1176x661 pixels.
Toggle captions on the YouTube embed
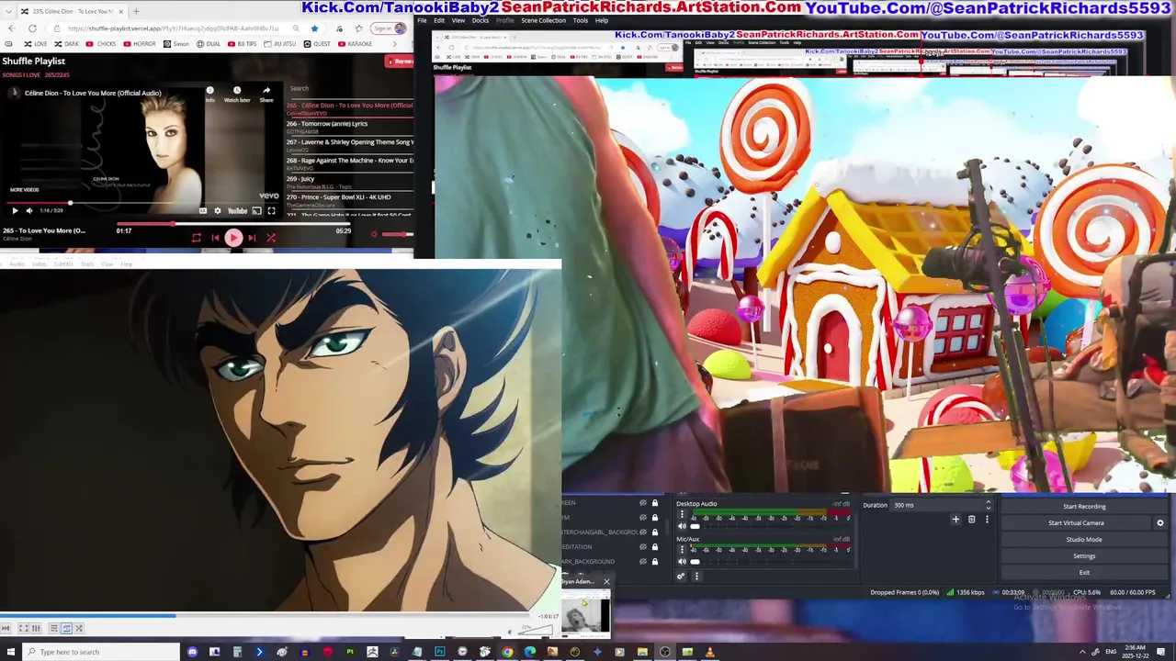click(203, 211)
